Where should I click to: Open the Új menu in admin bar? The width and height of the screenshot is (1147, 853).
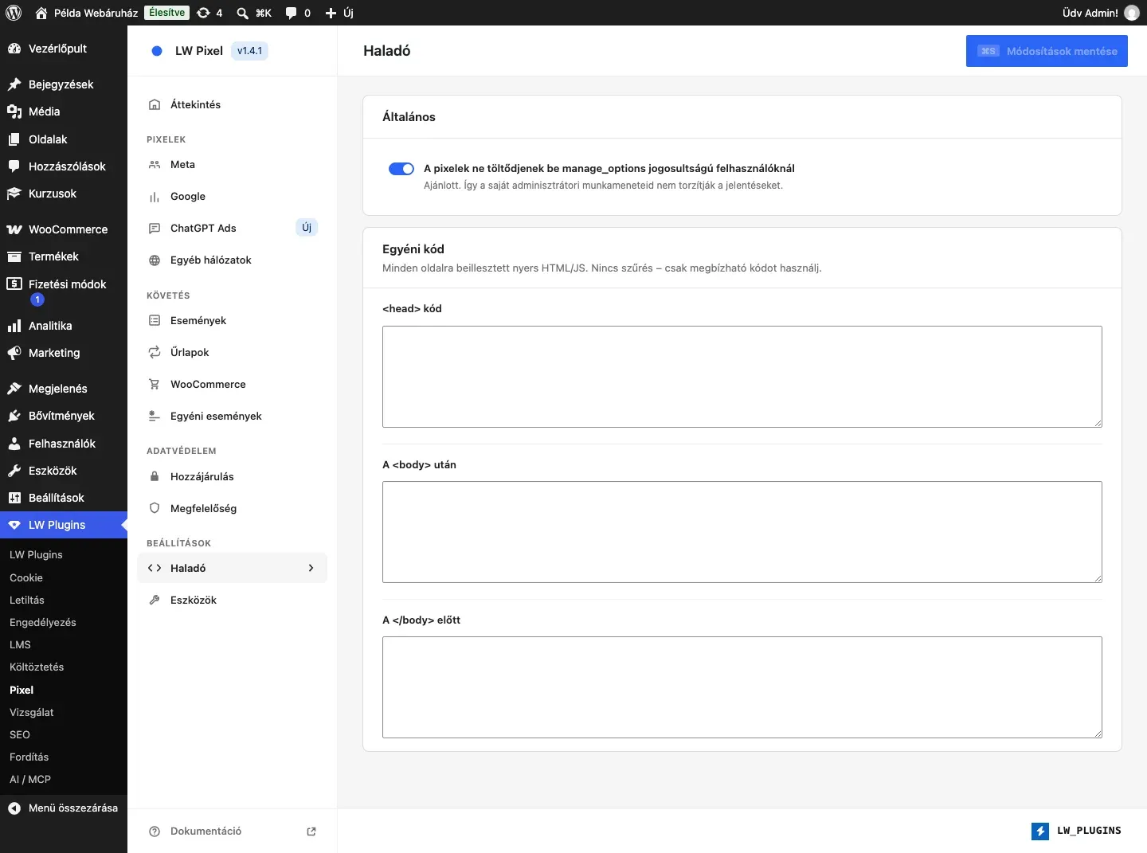(339, 13)
